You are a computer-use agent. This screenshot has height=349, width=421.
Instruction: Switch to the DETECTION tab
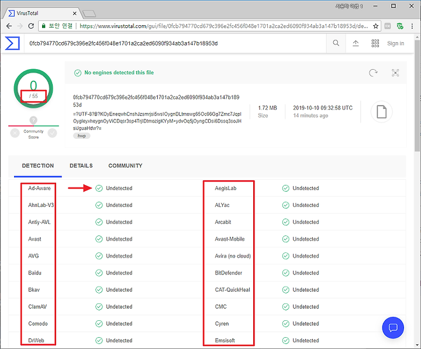point(38,166)
